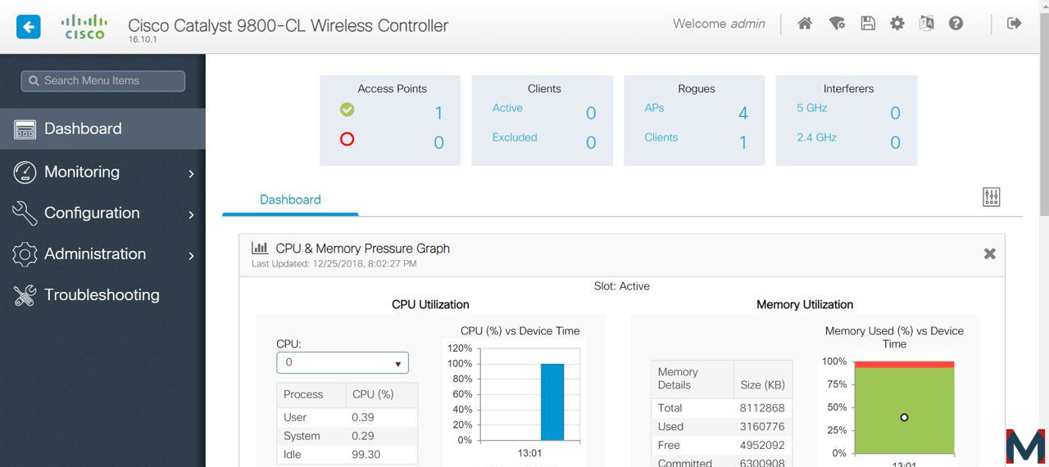Viewport: 1049px width, 467px height.
Task: Click the Rogue APs count 4
Action: (743, 114)
